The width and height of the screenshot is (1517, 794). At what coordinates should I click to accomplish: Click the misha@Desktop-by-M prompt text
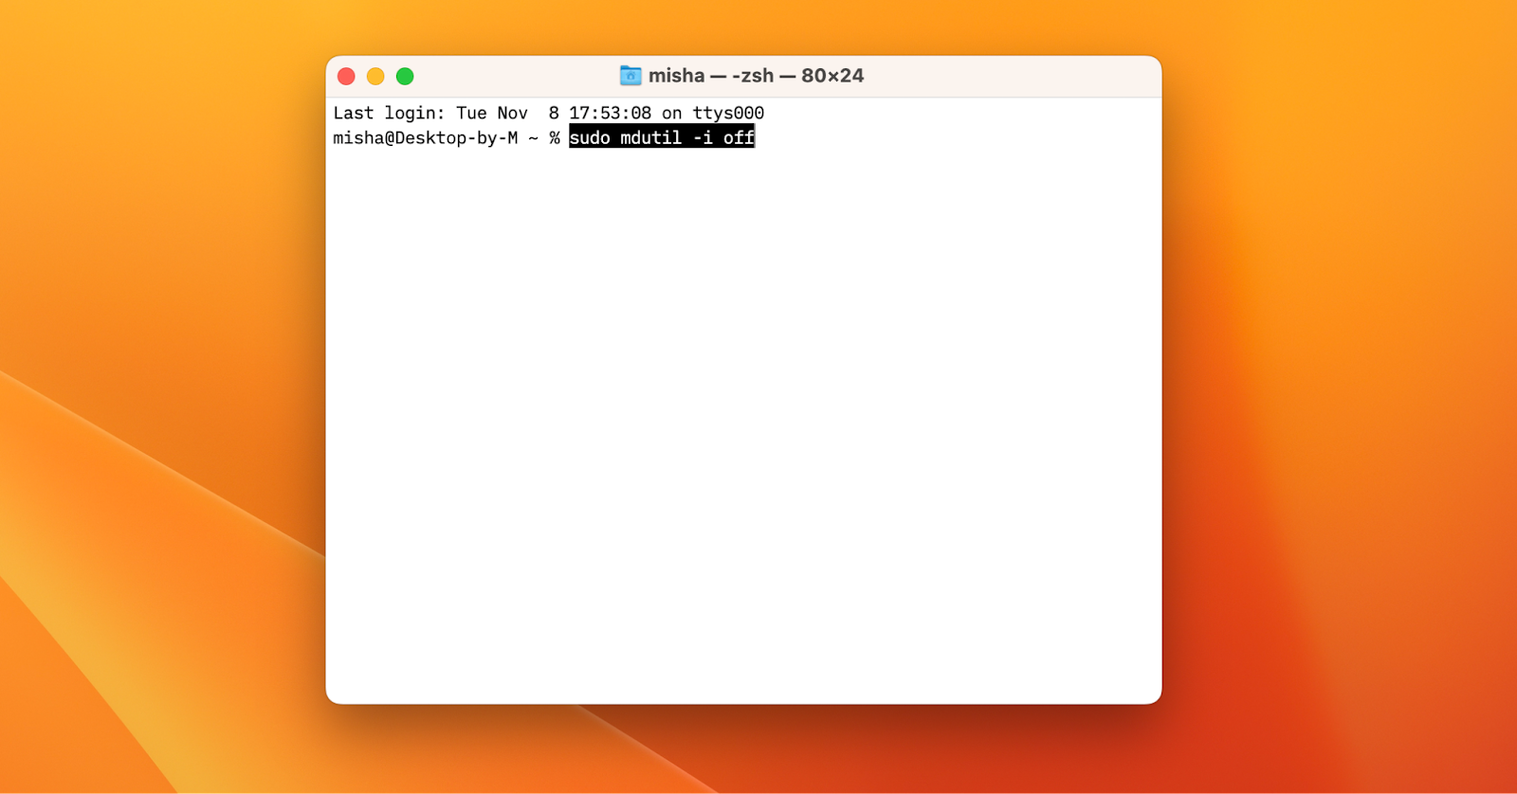click(425, 138)
